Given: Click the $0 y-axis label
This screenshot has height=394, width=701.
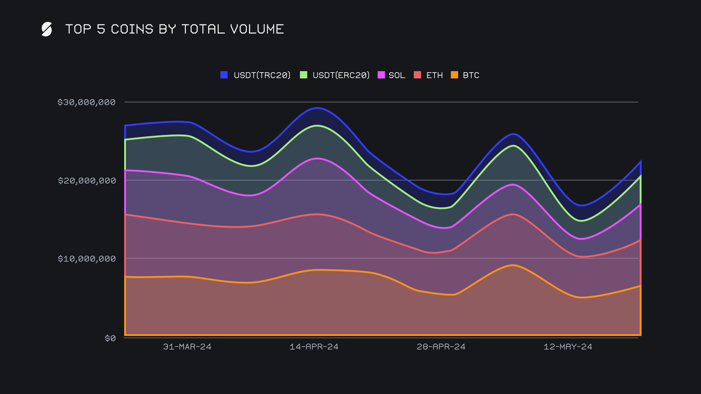Looking at the screenshot, I should (110, 338).
